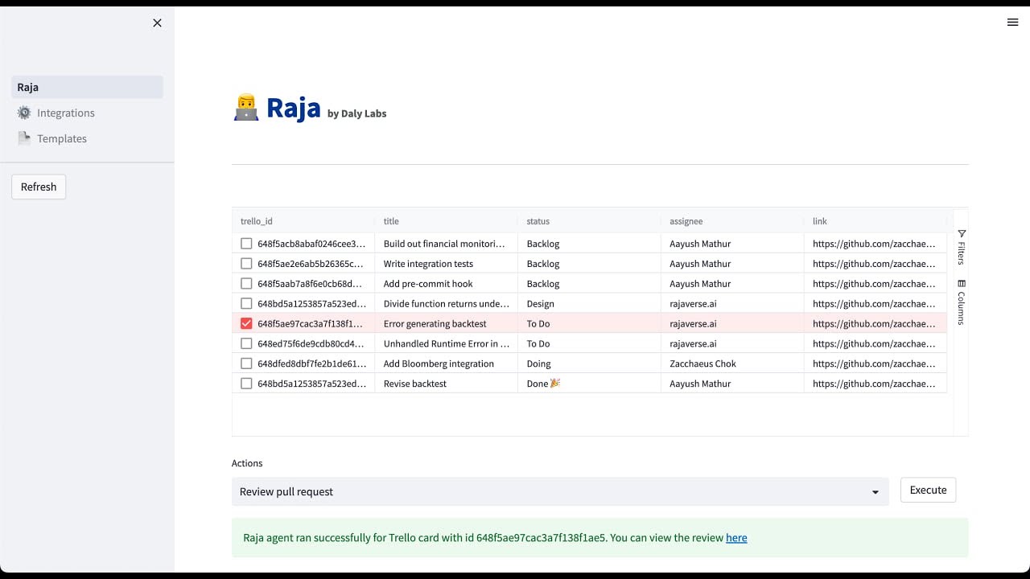The image size is (1030, 579).
Task: Check the box for Write integration tests row
Action: pyautogui.click(x=246, y=264)
